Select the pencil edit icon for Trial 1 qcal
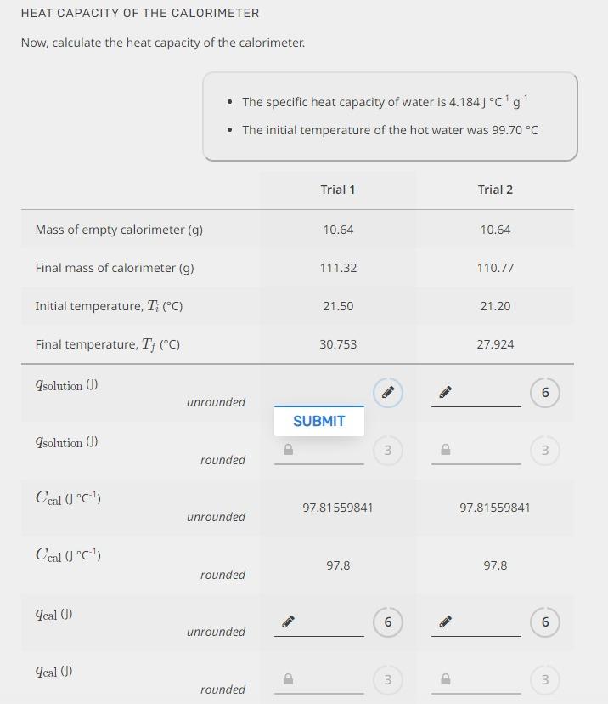 [288, 622]
